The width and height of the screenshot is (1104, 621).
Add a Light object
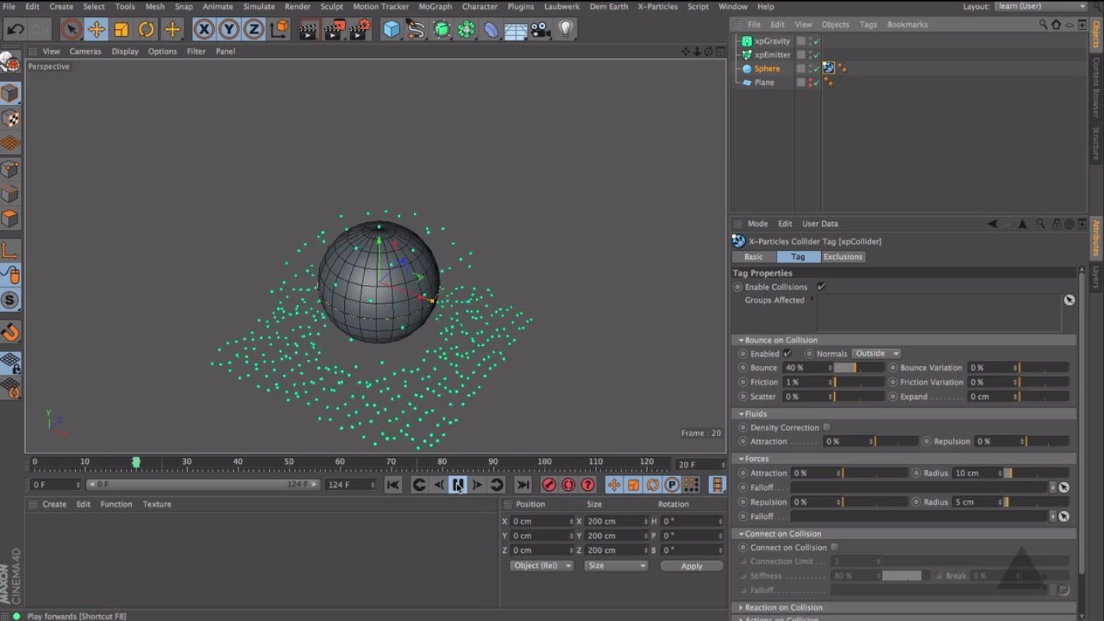point(566,30)
